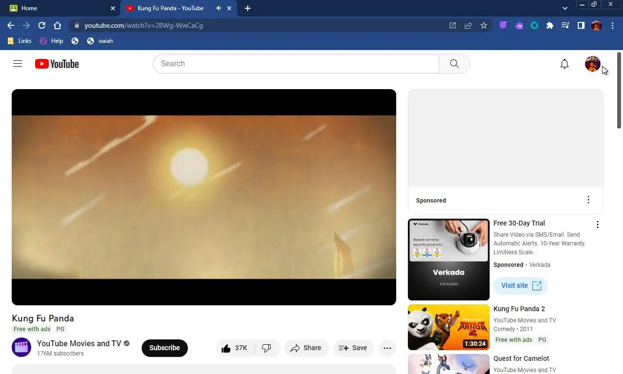Open YouTube Movies and TV channel name
The height and width of the screenshot is (374, 623).
click(x=79, y=343)
